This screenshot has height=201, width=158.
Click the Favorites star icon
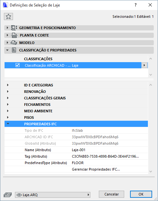pos(8,17)
